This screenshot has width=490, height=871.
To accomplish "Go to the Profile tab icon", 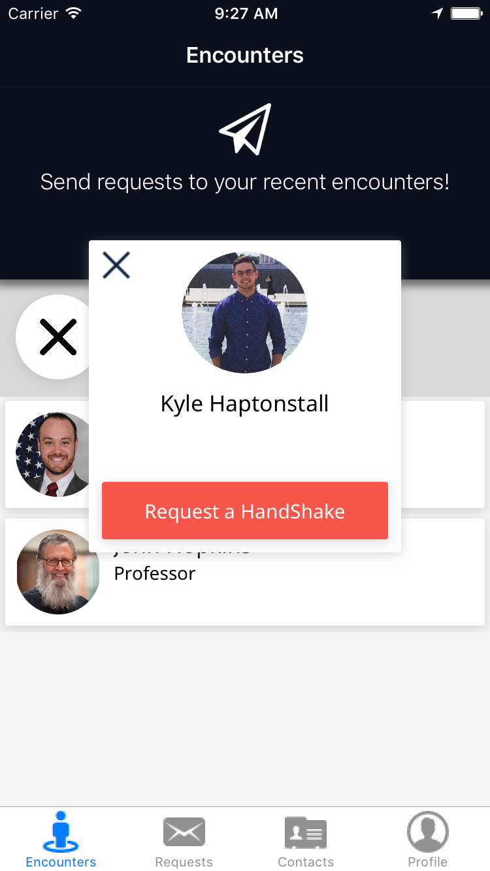I will click(428, 832).
